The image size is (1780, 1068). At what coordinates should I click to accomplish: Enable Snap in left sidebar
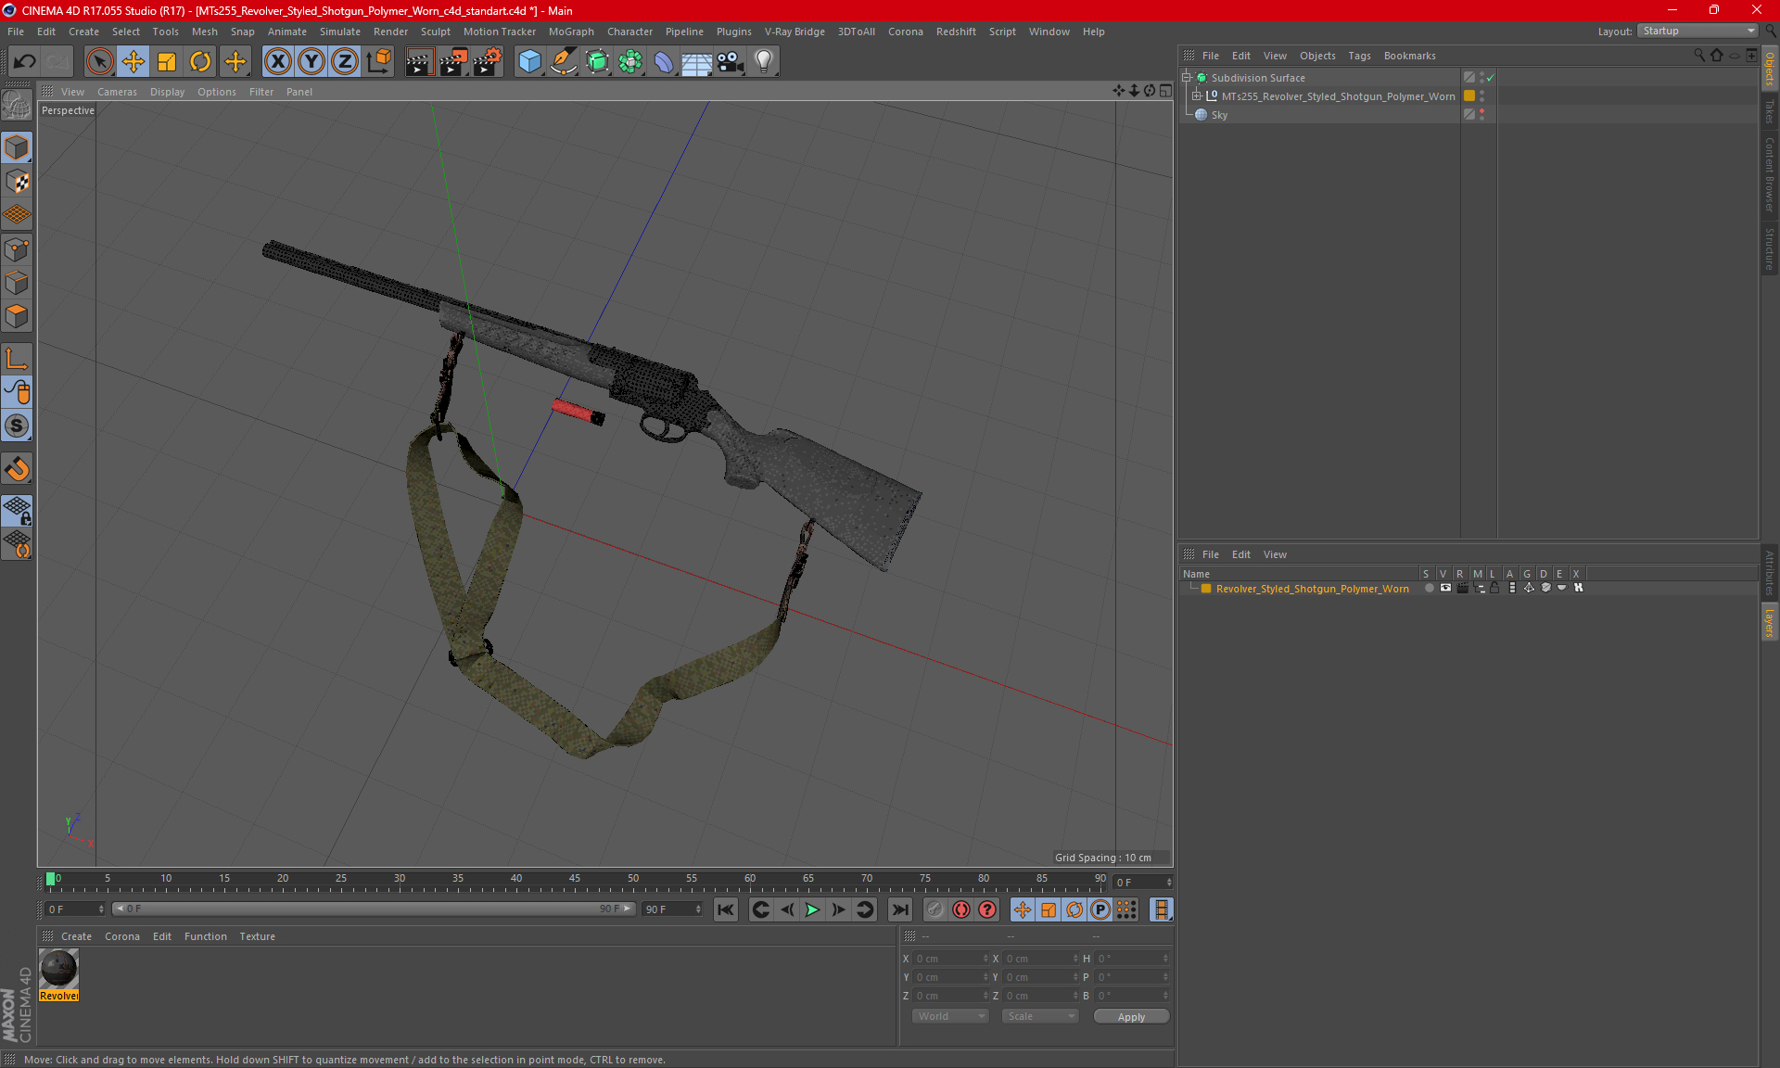pyautogui.click(x=17, y=426)
